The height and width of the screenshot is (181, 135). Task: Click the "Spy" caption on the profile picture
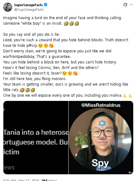(x=100, y=163)
